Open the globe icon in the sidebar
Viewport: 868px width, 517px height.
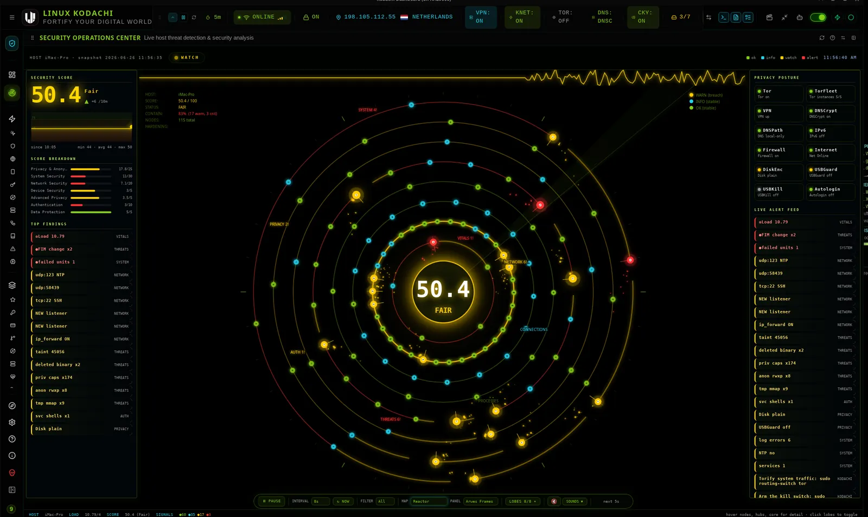pos(12,159)
